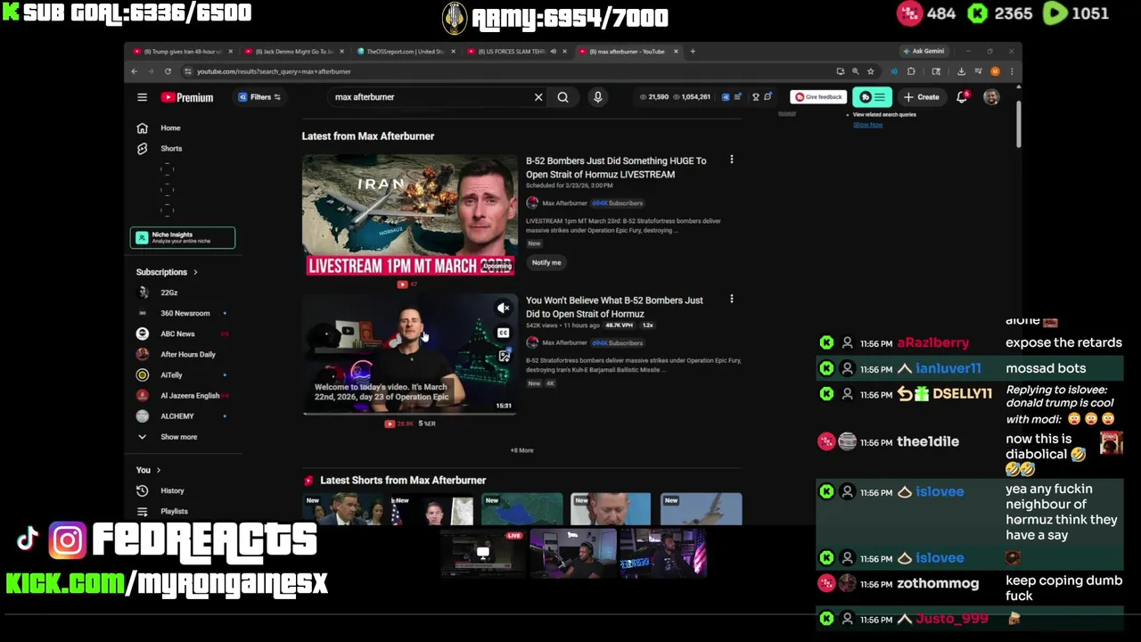Open ABC News subscription
The image size is (1141, 642).
(177, 333)
